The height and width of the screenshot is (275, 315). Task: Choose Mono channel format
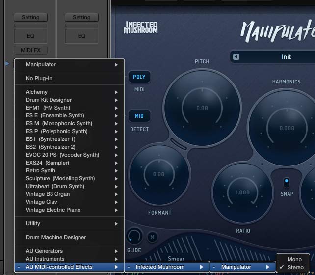click(x=294, y=259)
